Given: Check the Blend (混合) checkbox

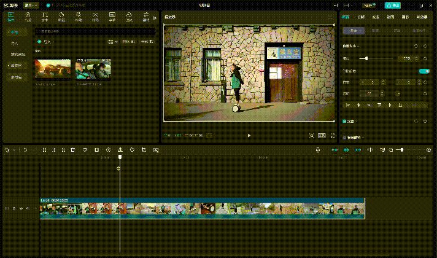Looking at the screenshot, I should pos(344,121).
